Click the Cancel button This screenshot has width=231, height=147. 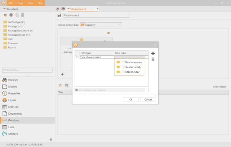(x=148, y=99)
